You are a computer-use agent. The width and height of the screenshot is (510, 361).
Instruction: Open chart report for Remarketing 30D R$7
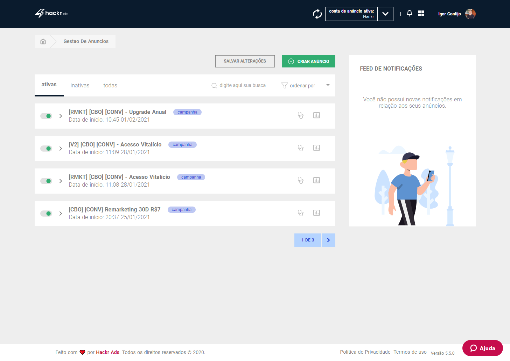316,213
